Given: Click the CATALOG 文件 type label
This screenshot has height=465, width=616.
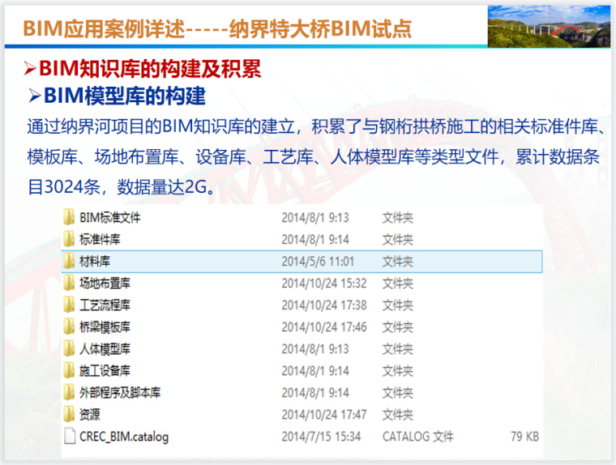Looking at the screenshot, I should (417, 437).
